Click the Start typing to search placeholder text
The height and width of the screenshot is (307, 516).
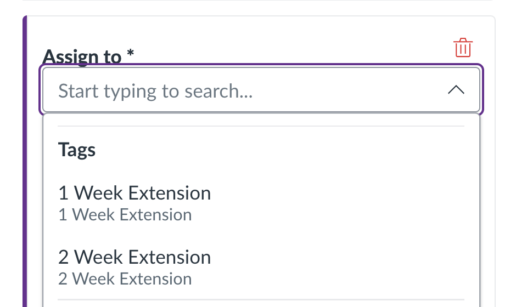pyautogui.click(x=155, y=91)
